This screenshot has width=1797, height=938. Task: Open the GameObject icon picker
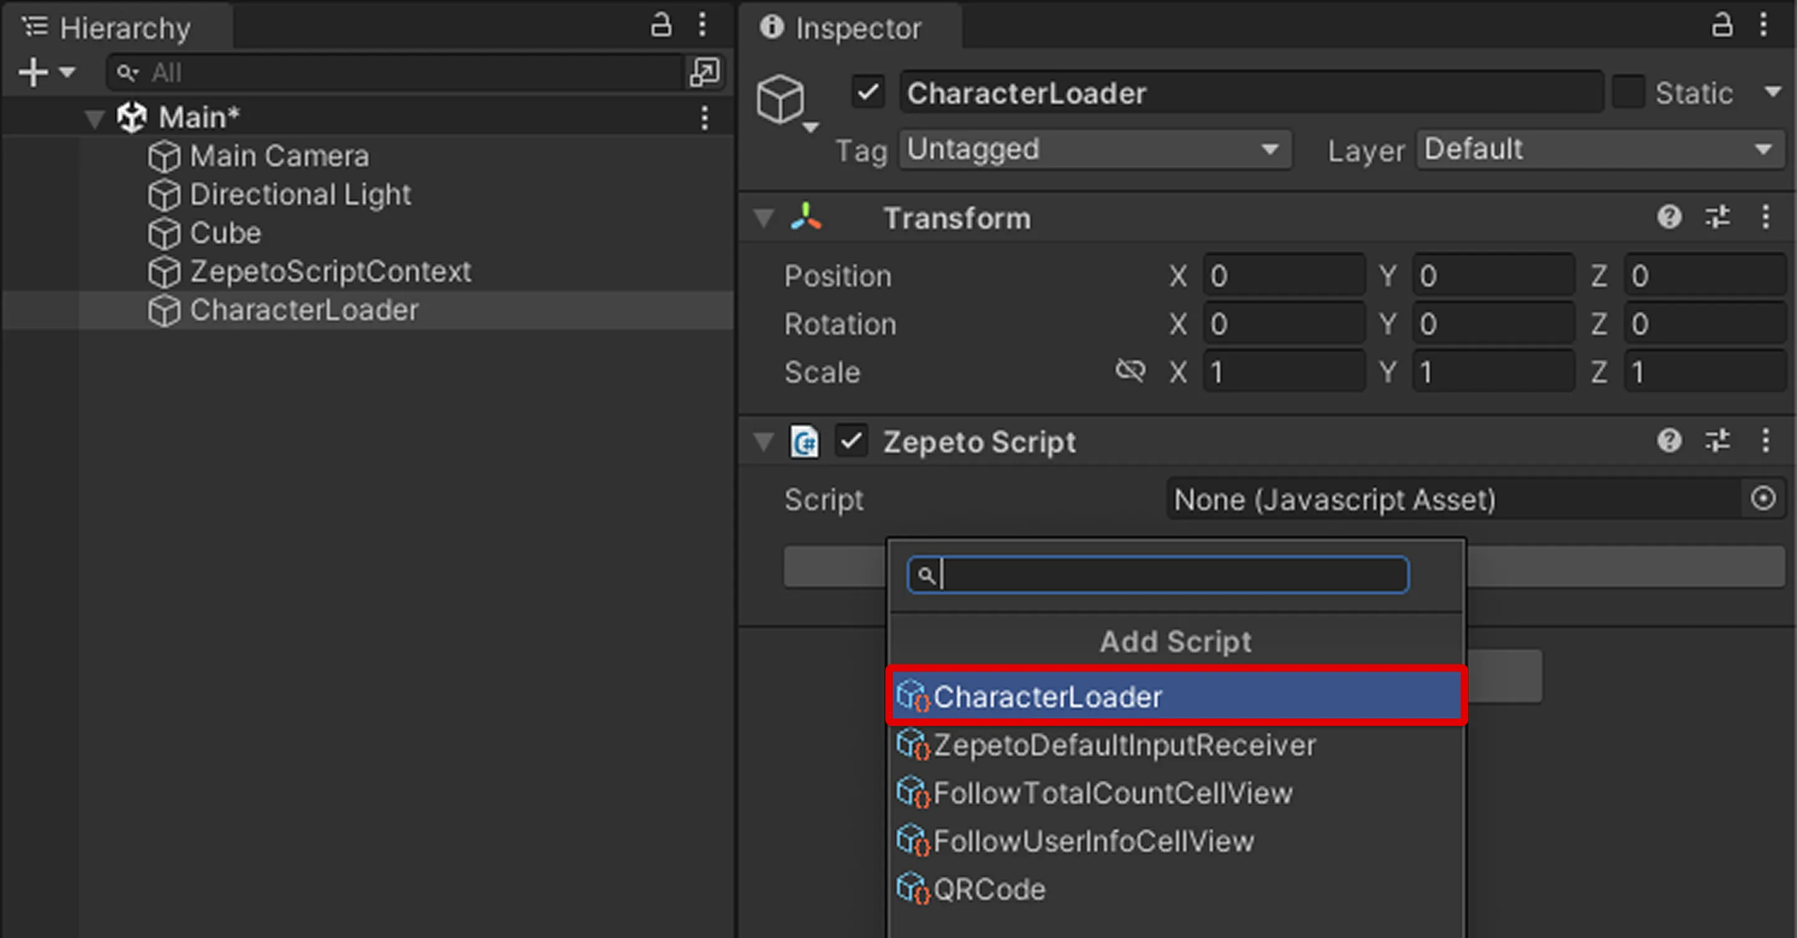[786, 102]
